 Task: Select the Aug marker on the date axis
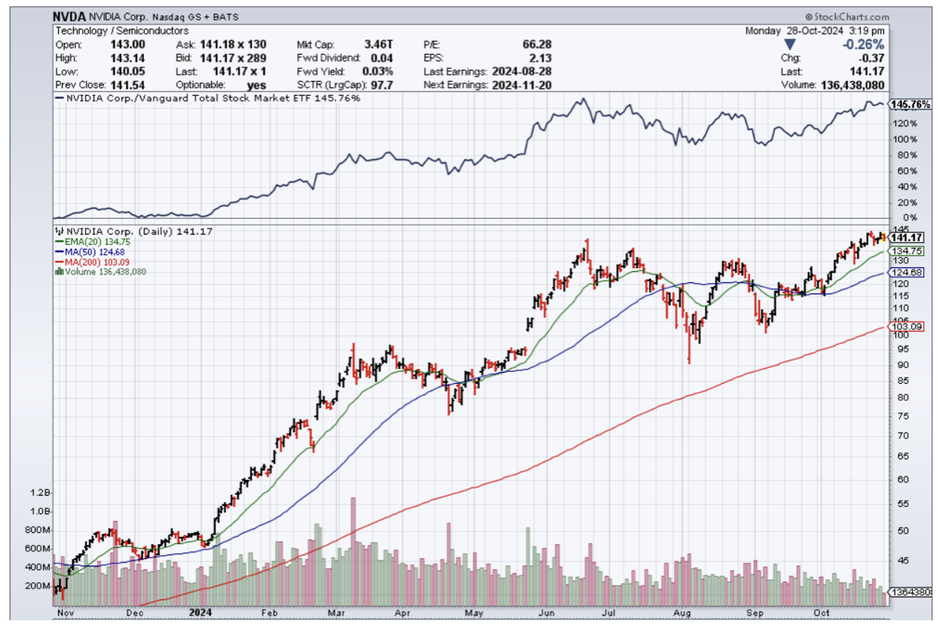[x=681, y=612]
